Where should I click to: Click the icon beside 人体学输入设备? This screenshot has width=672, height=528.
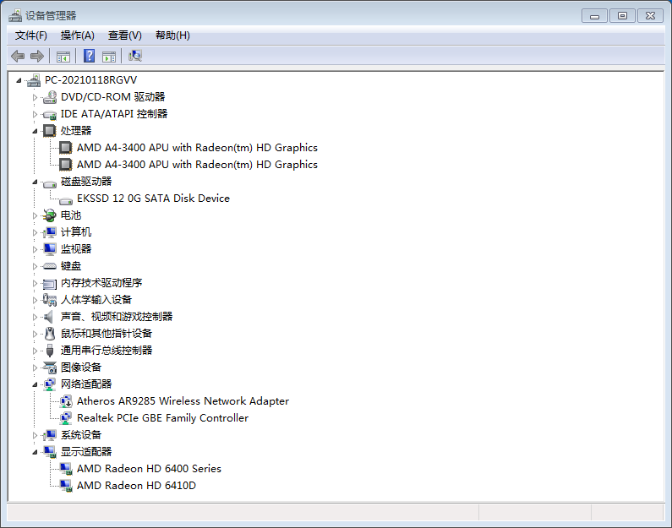click(50, 300)
